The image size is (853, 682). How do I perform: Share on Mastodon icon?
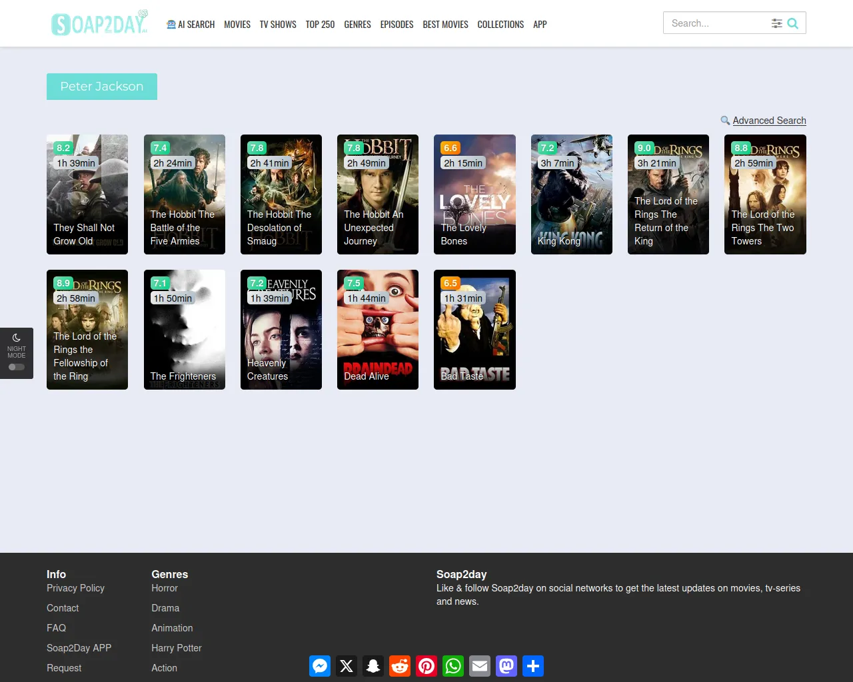[x=506, y=666]
